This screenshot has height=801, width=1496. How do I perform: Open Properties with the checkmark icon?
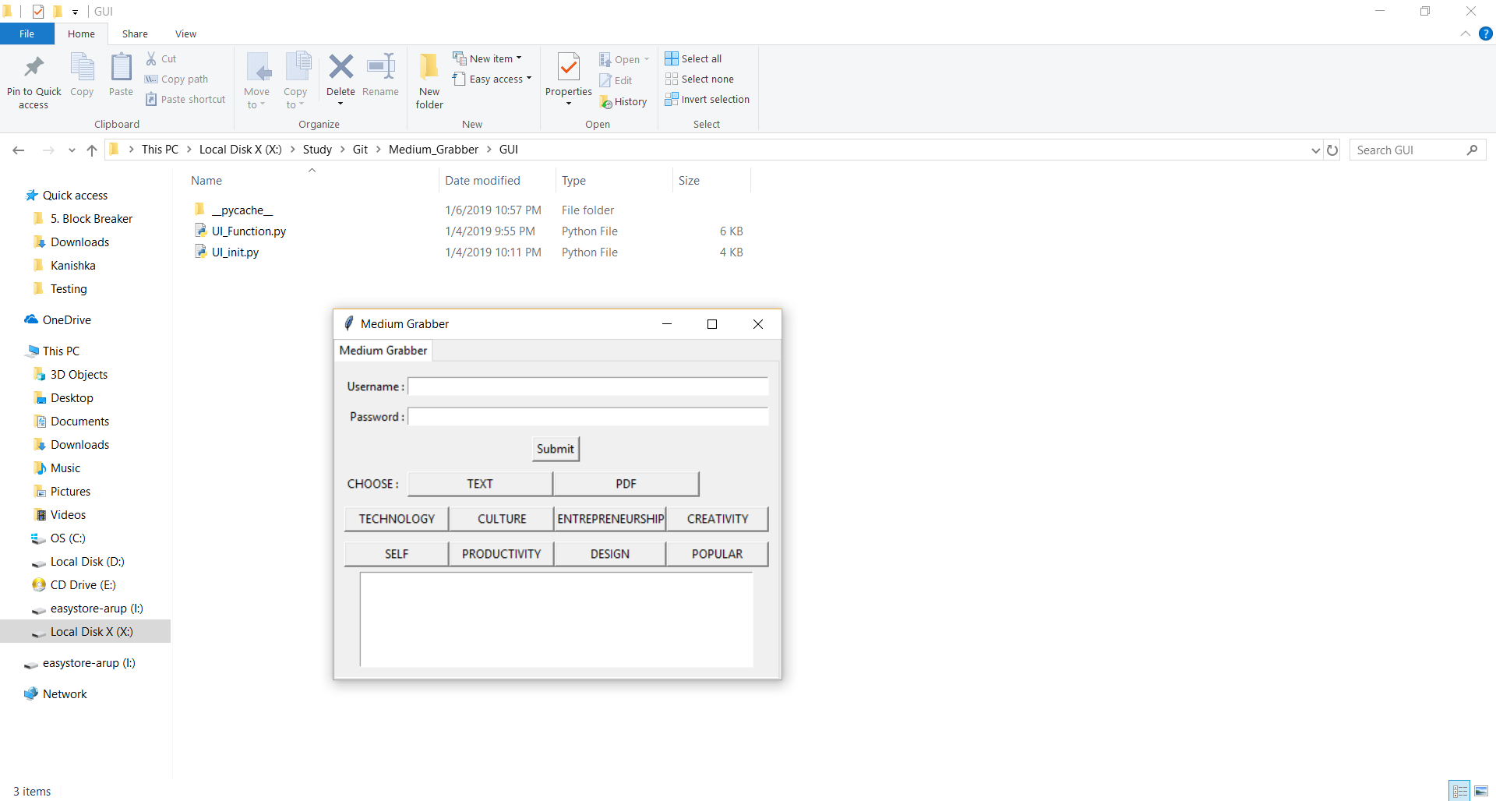tap(569, 68)
